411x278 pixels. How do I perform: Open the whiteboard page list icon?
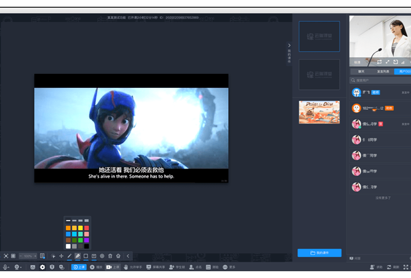tap(42, 256)
